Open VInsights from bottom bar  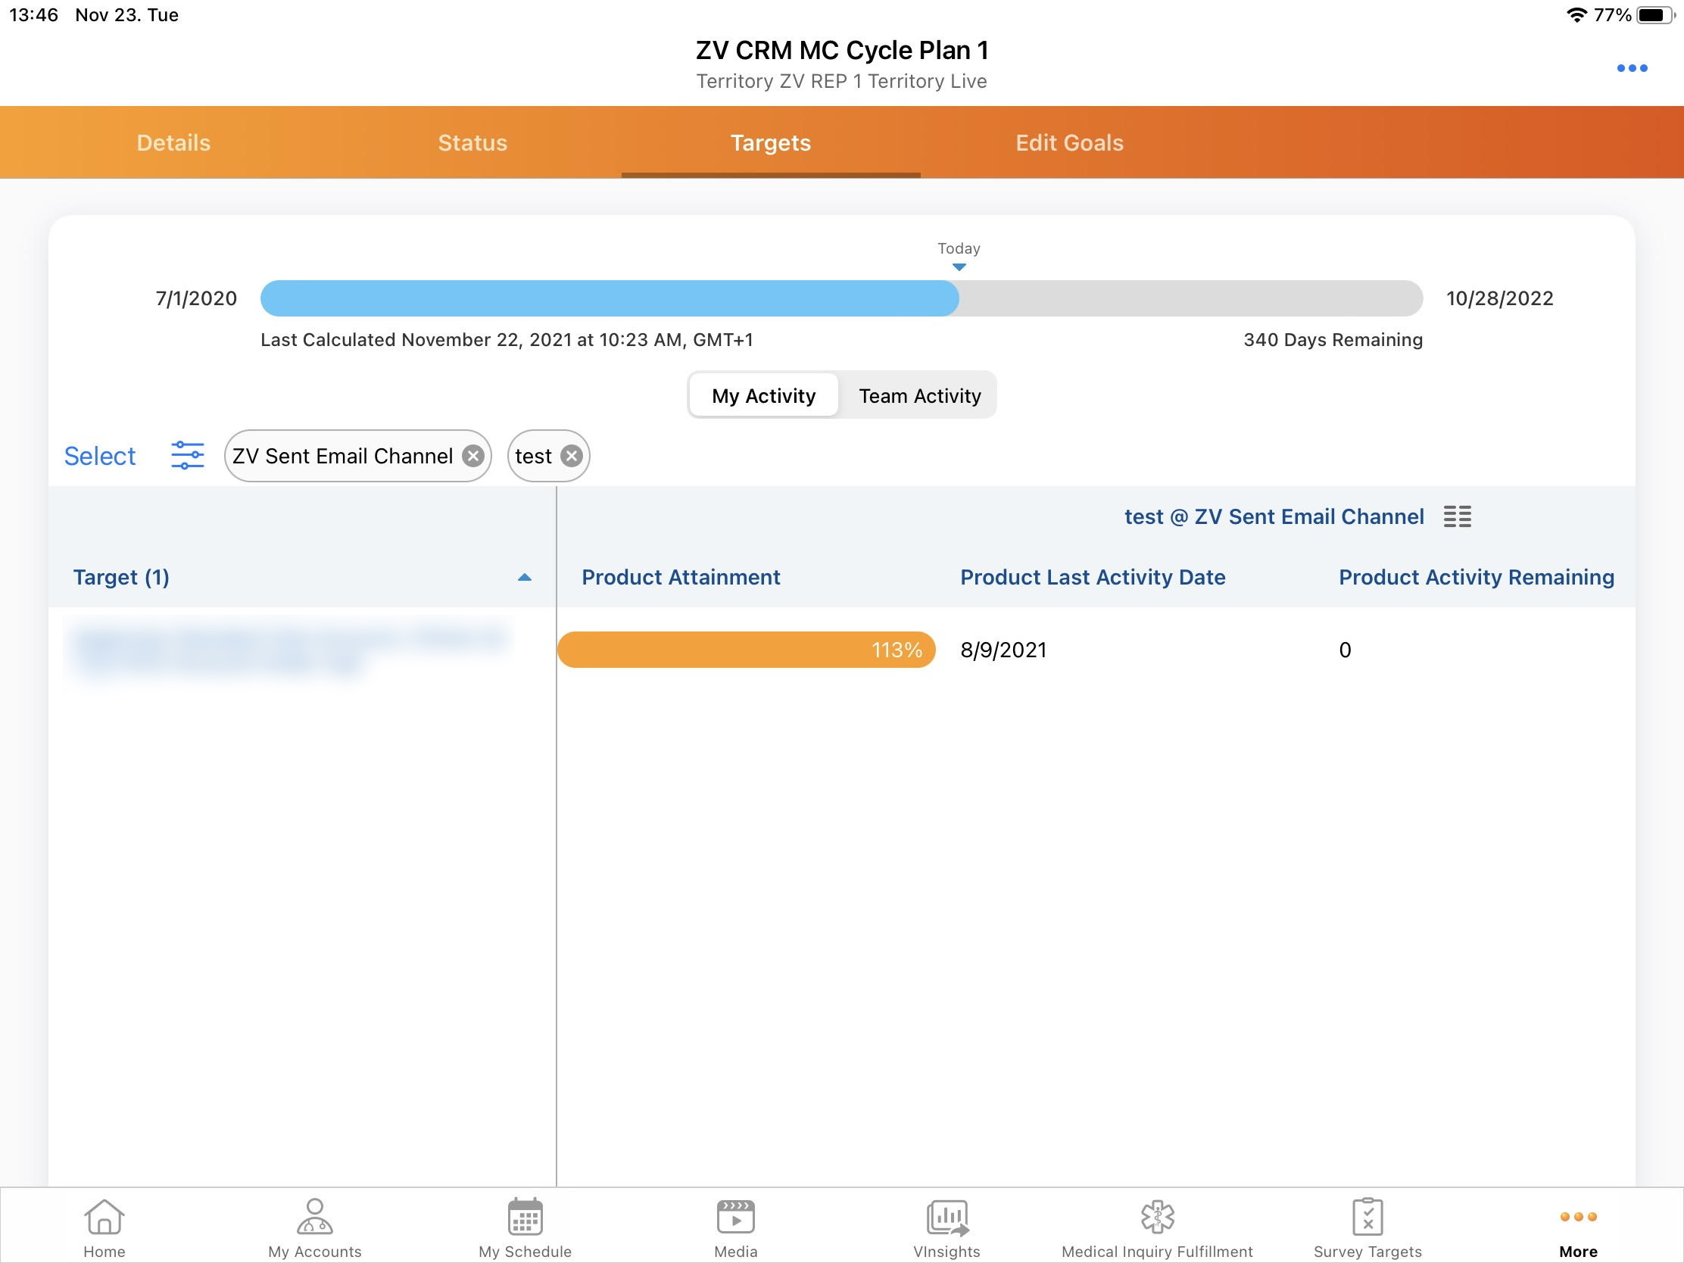click(x=946, y=1227)
